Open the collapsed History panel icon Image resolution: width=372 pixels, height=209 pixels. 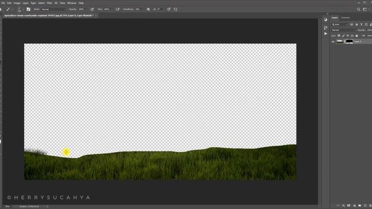[x=325, y=28]
